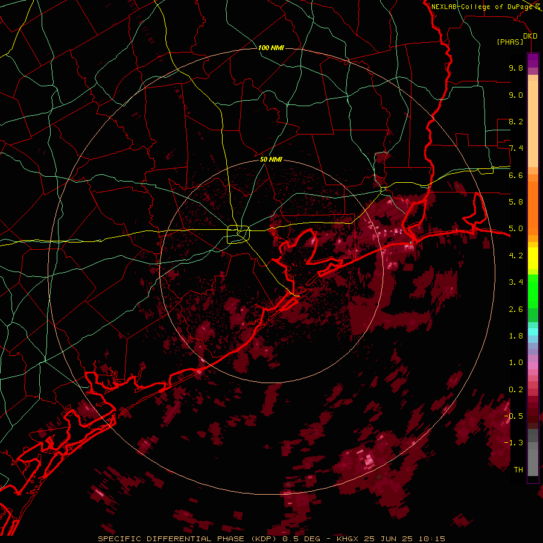543x543 pixels.
Task: Click the 100 NMI range ring label
Action: 271,48
